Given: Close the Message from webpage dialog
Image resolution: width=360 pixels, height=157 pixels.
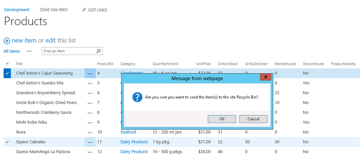Looking at the screenshot, I should coord(265,77).
